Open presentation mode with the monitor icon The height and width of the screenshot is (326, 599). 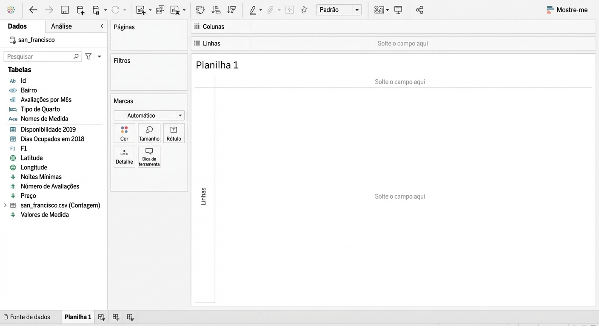click(x=398, y=10)
